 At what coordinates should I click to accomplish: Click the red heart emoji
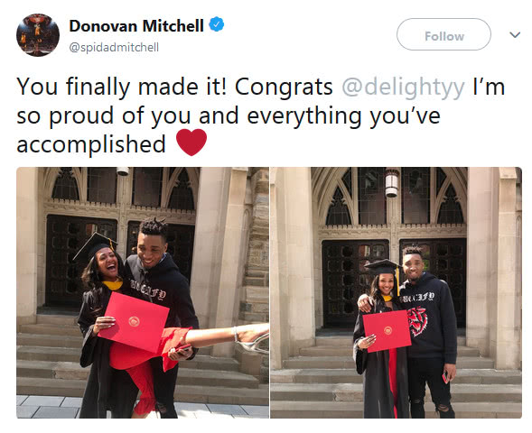[191, 143]
